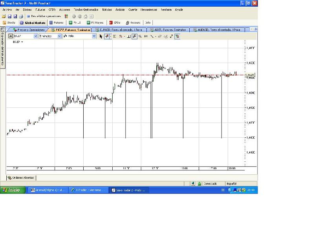Click the current price label on the price axis
The image size is (322, 242).
tap(250, 75)
